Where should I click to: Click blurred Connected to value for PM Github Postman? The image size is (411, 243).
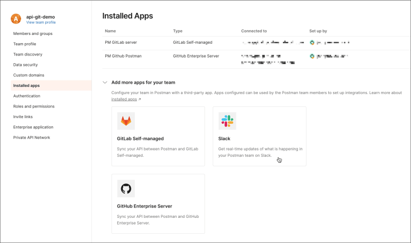point(268,59)
